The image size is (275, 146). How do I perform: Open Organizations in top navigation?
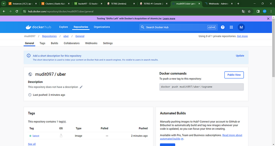click(102, 27)
